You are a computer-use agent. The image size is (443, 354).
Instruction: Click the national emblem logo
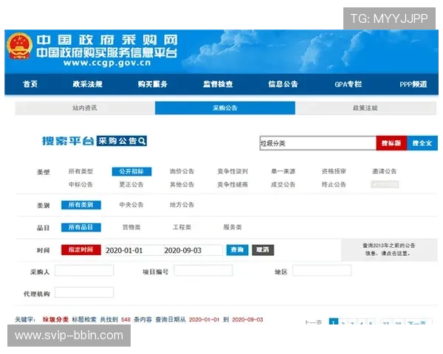pos(19,46)
